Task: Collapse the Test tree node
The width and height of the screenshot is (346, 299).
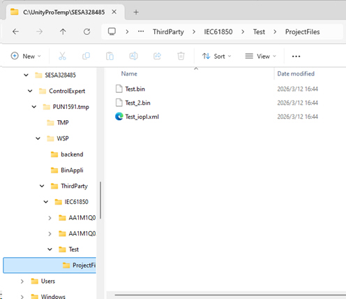Action: pyautogui.click(x=50, y=249)
